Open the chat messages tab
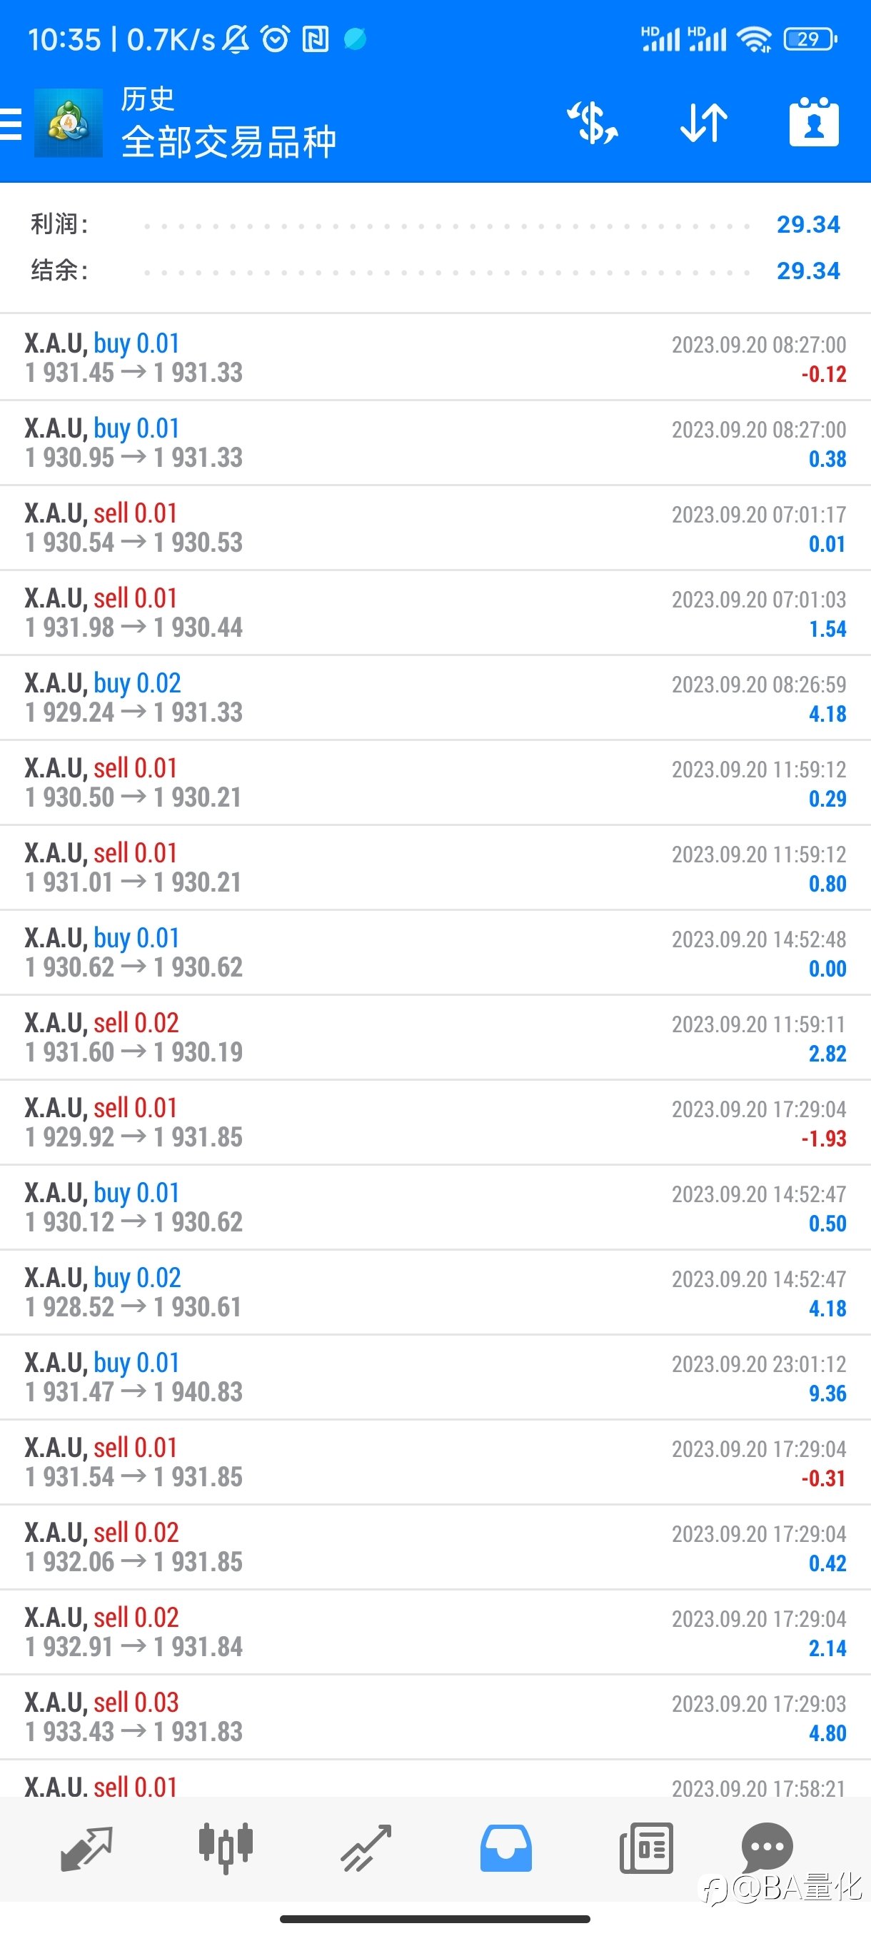This screenshot has height=1936, width=871. point(767,1847)
